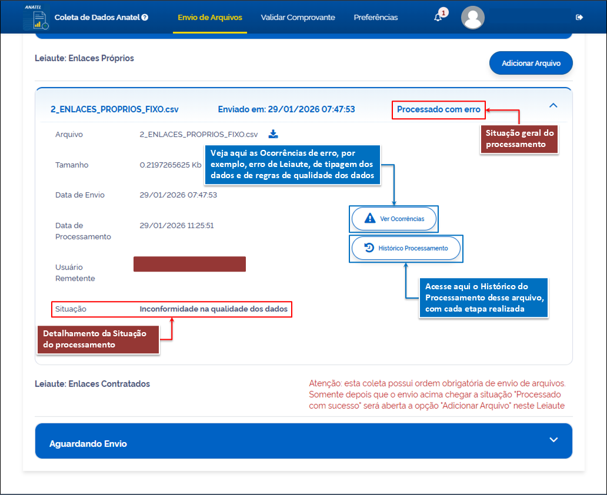The width and height of the screenshot is (607, 495).
Task: Open notifications bell icon
Action: point(438,18)
